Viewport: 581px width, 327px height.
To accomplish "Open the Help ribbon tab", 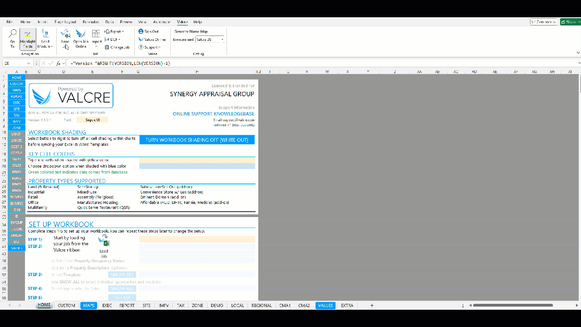I will tap(197, 22).
